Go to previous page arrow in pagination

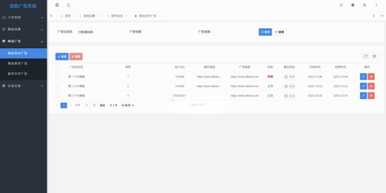click(57, 105)
